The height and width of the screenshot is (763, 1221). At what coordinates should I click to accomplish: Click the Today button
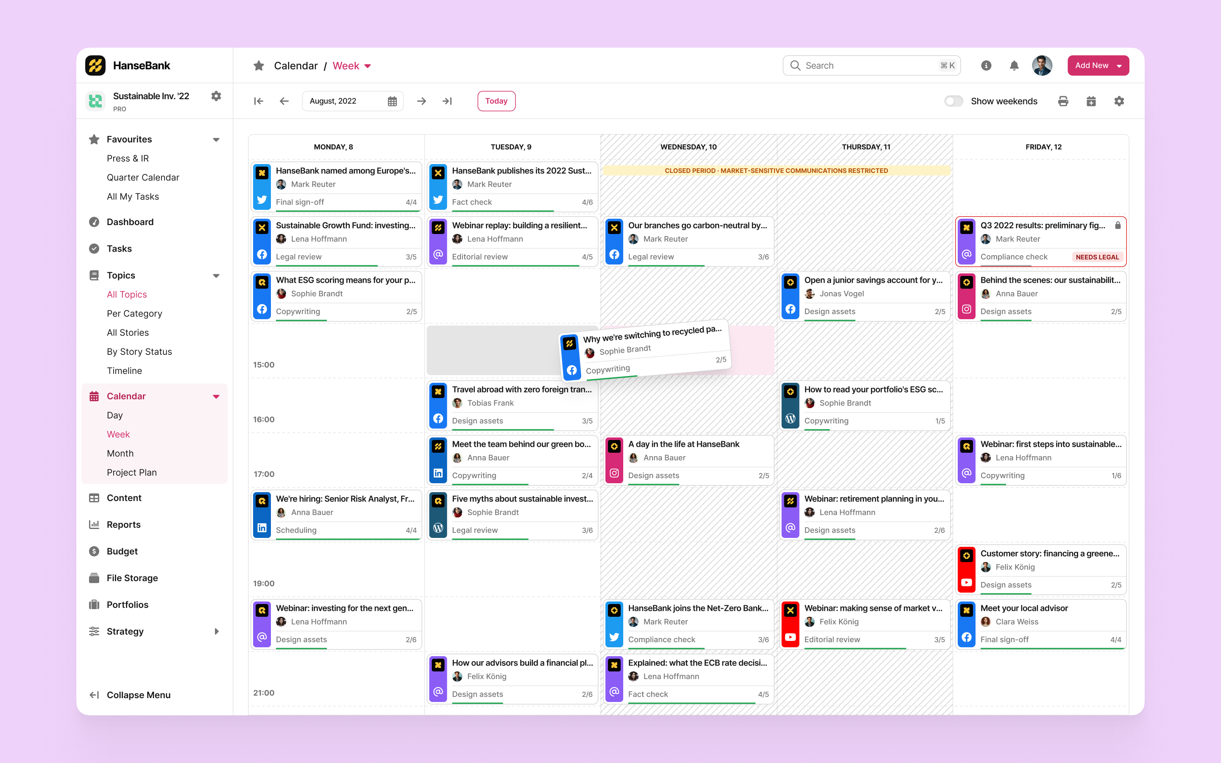click(x=496, y=101)
